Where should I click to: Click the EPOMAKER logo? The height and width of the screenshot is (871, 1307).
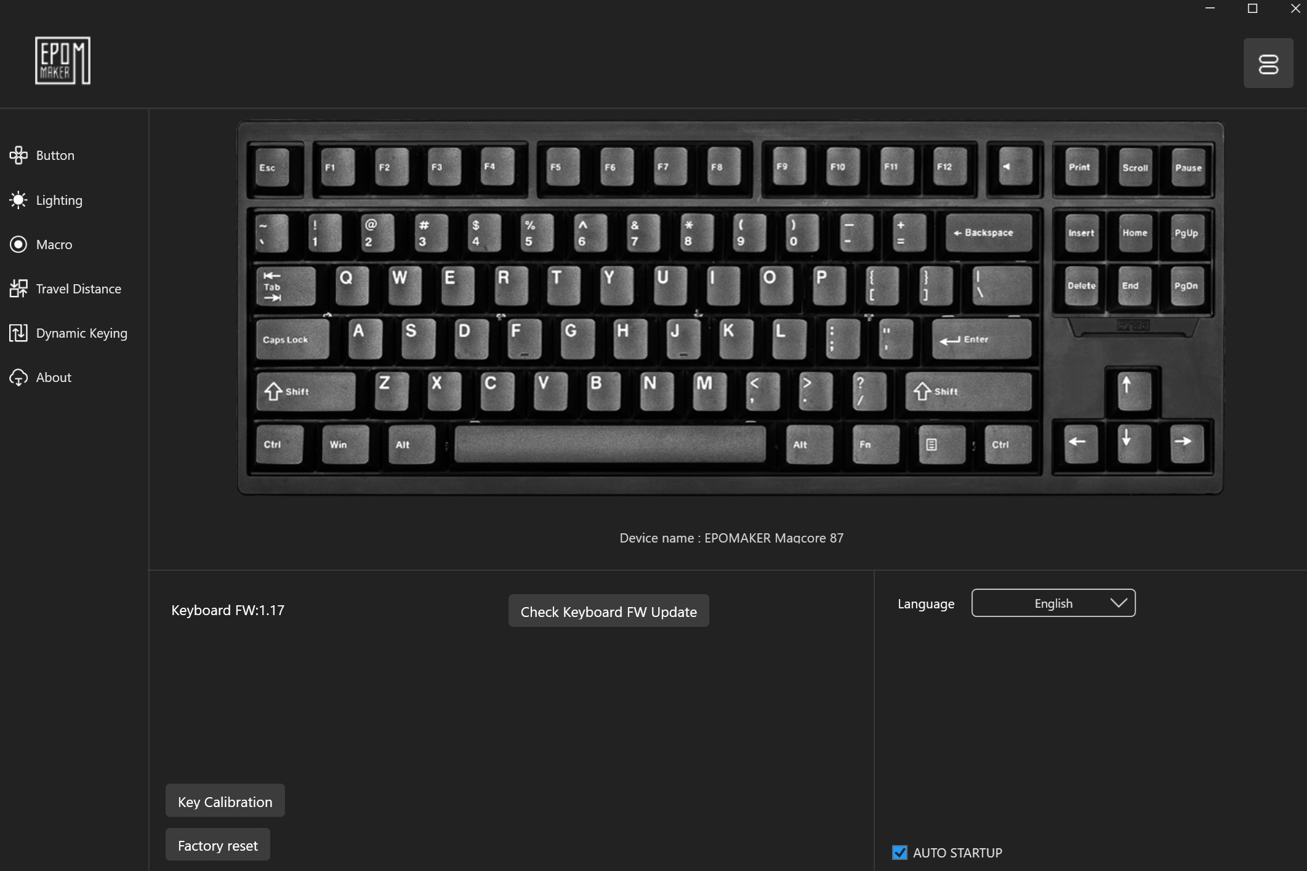click(63, 60)
